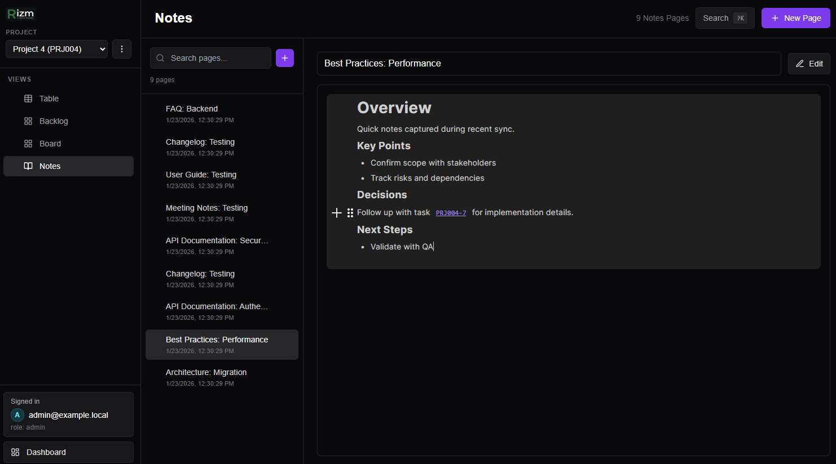This screenshot has width=836, height=464.
Task: Open the Board view
Action: coord(50,144)
